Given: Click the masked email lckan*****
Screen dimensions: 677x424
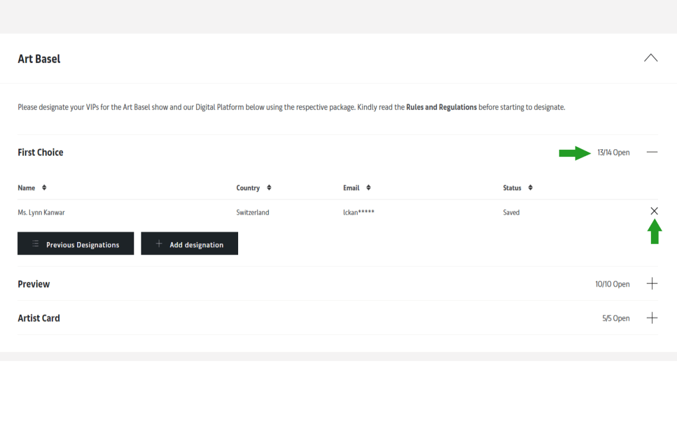Looking at the screenshot, I should tap(359, 212).
